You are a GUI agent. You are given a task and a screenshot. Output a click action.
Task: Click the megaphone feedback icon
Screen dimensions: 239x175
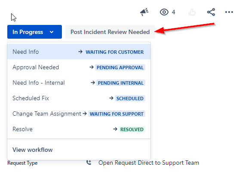[144, 12]
